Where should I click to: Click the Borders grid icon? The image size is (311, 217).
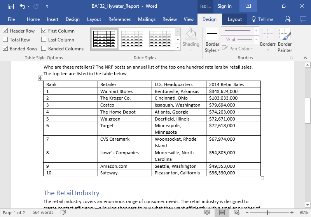267,34
